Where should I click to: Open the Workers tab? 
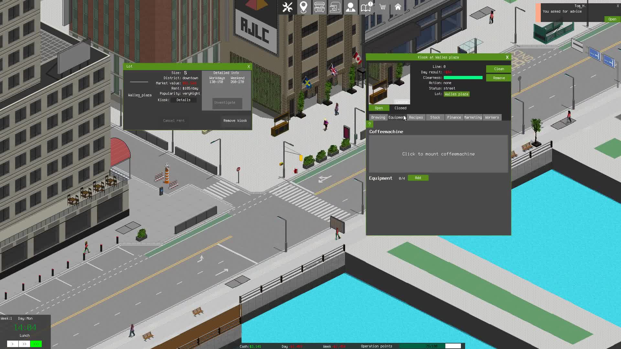click(492, 118)
